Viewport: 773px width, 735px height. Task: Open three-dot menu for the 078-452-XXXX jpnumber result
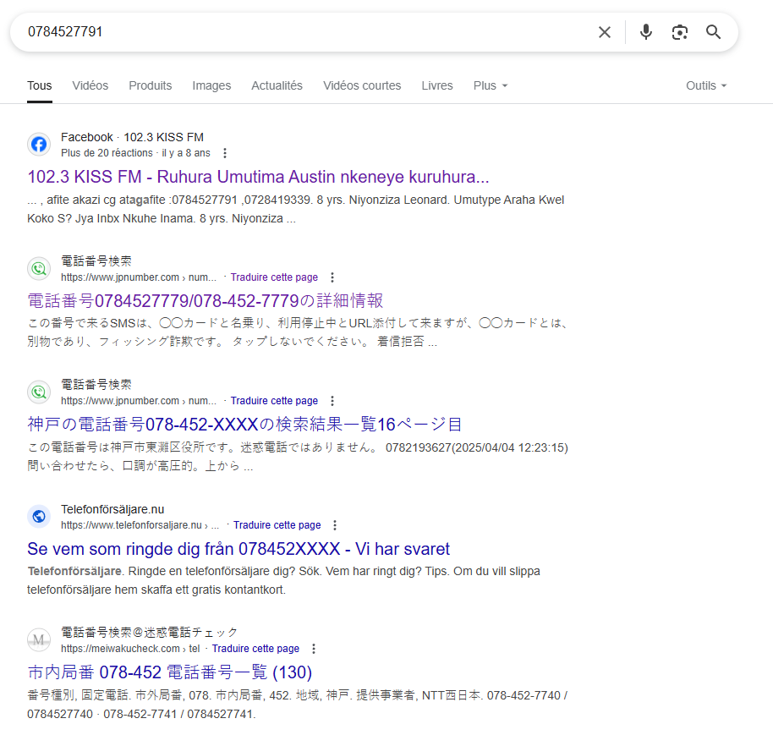coord(332,401)
